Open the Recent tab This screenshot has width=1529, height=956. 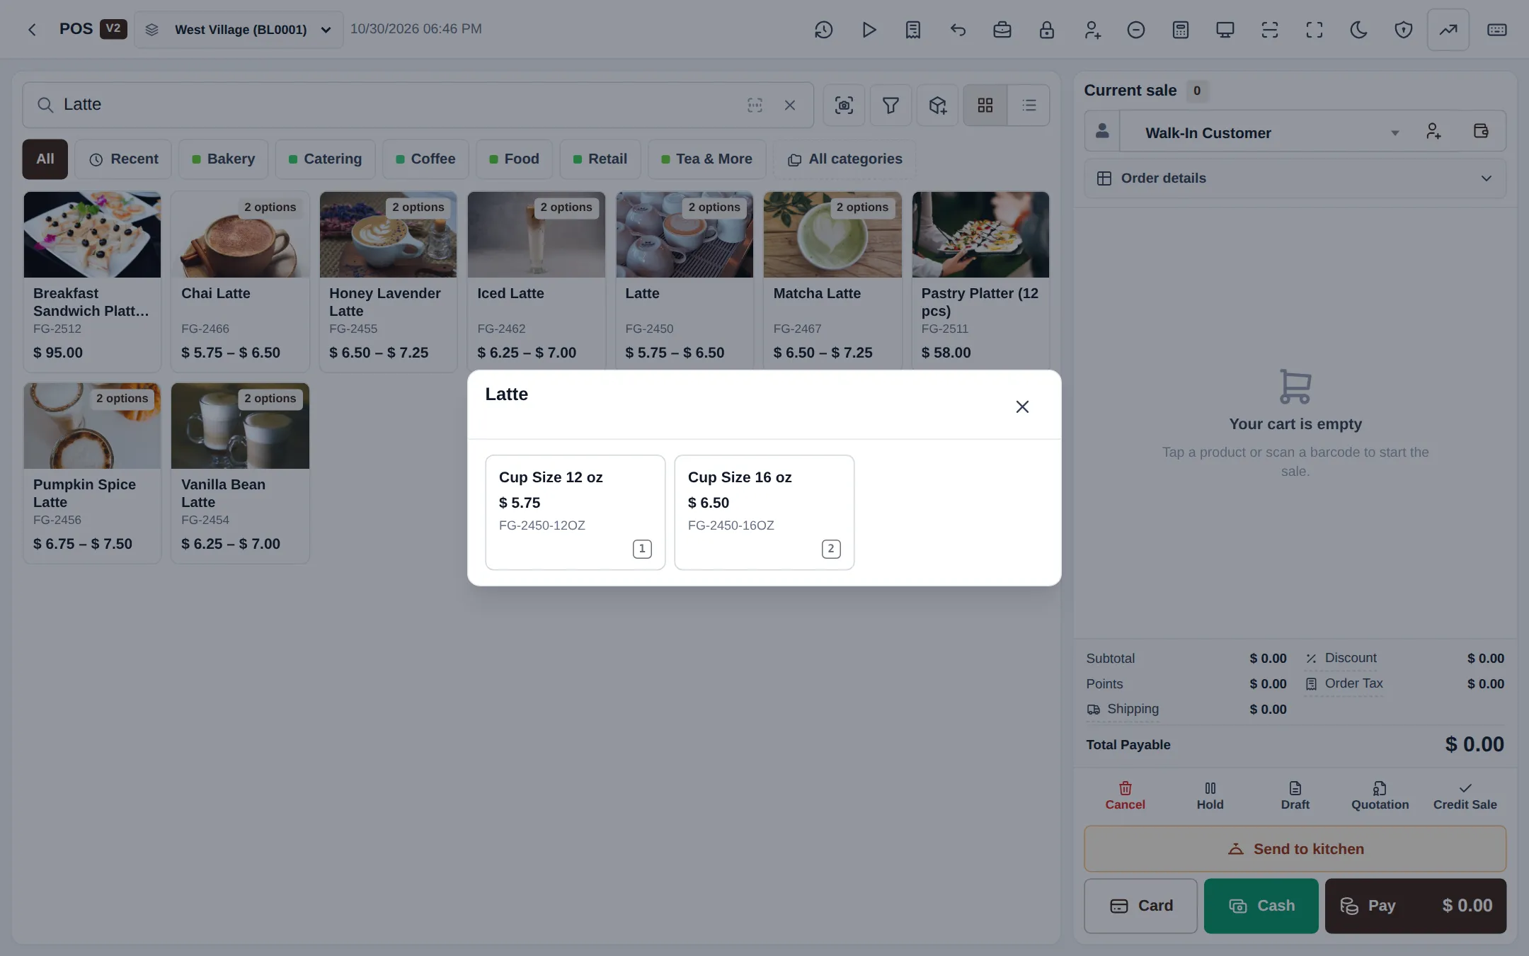123,159
